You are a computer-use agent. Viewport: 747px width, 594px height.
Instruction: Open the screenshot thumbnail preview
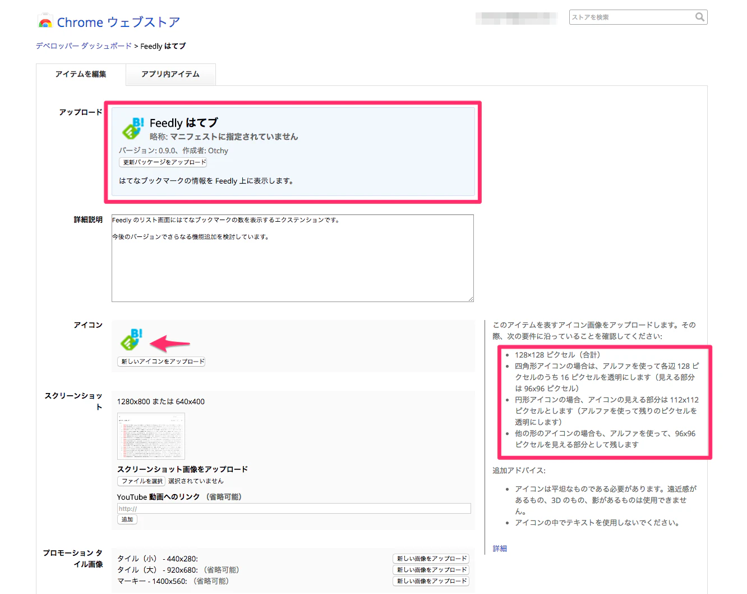click(x=151, y=436)
